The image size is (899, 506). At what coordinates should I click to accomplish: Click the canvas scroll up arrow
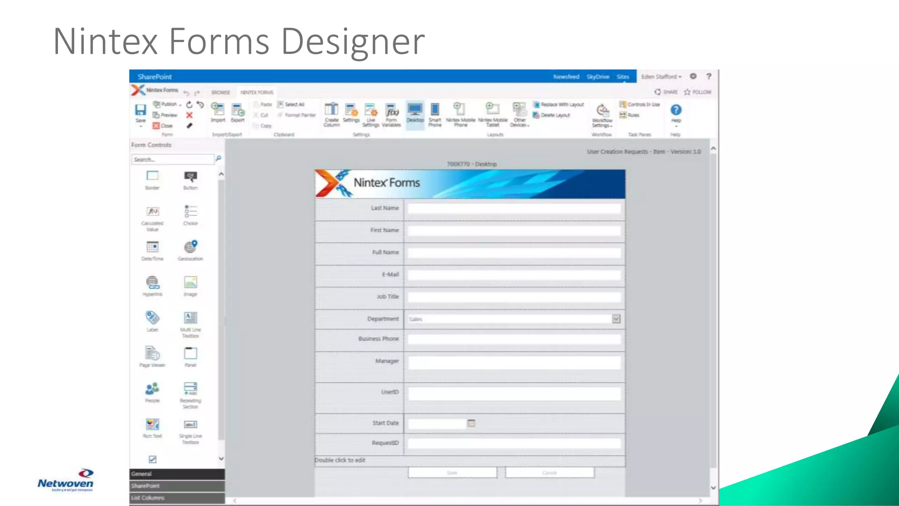(713, 149)
